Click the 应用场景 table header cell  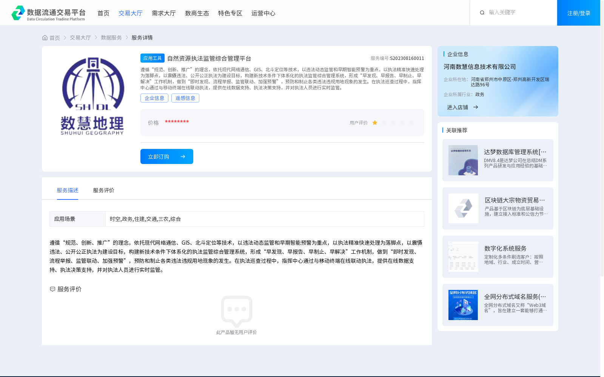click(x=77, y=219)
